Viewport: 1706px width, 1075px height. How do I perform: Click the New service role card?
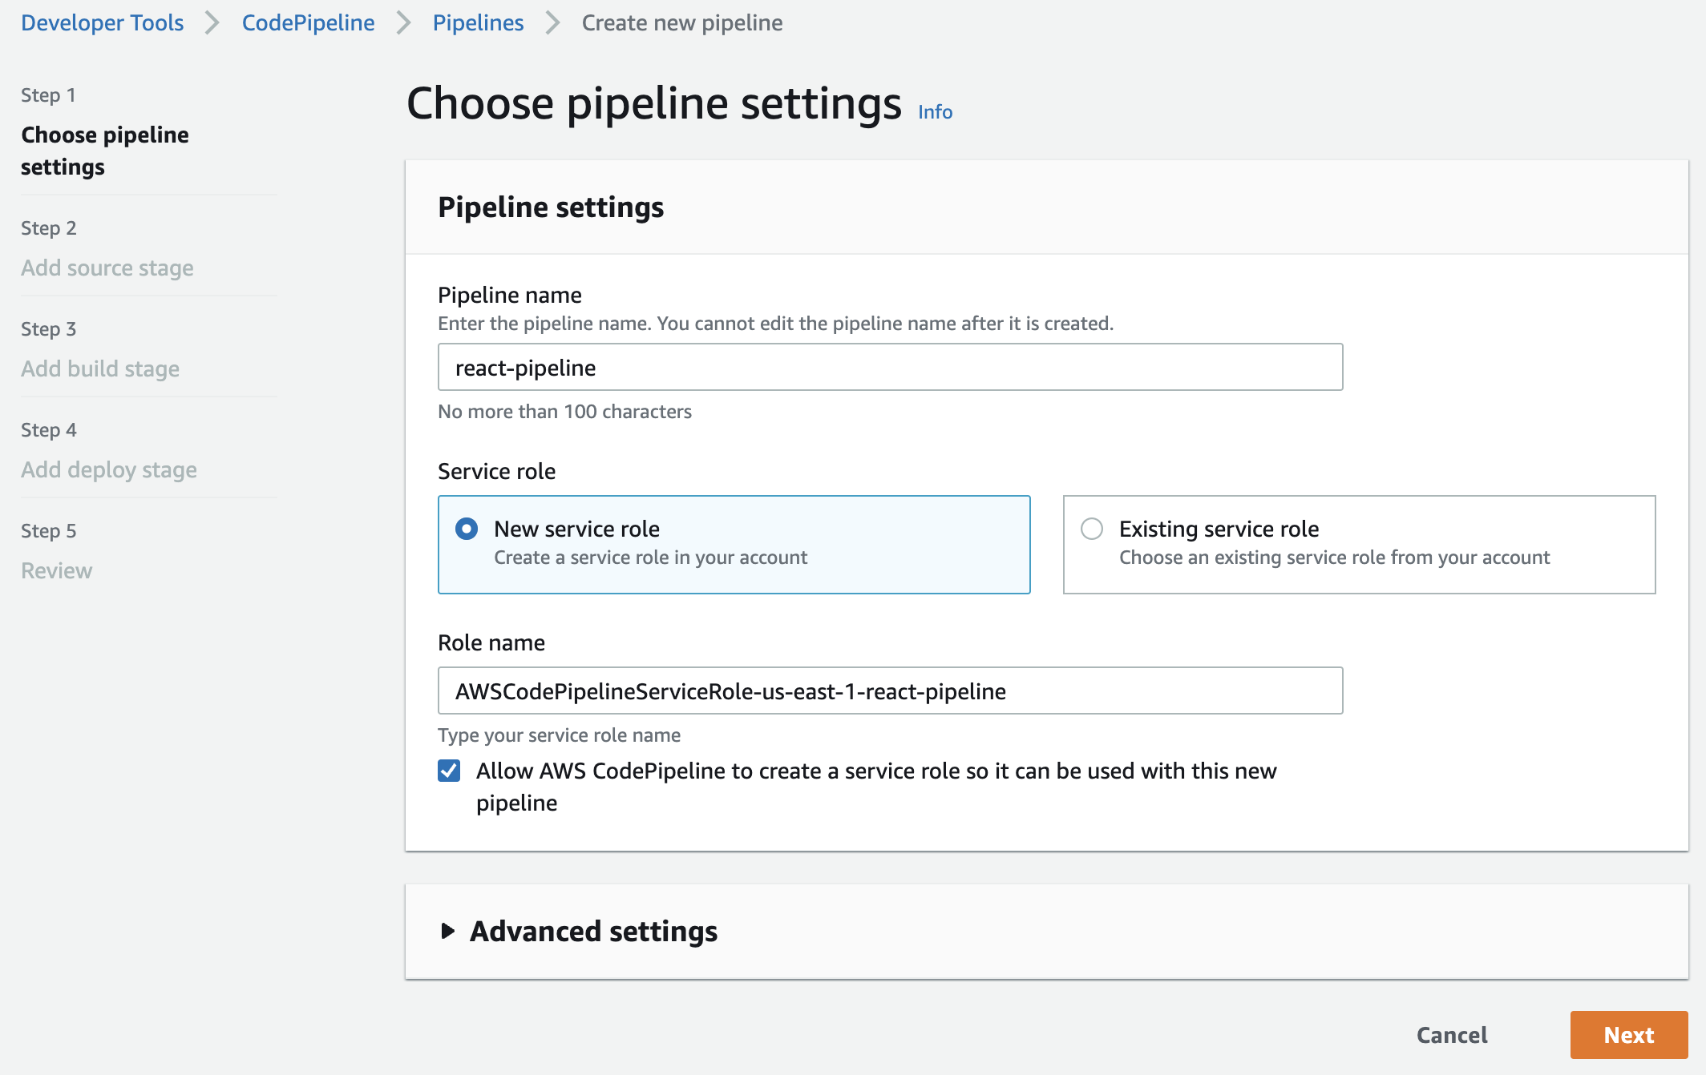(734, 545)
